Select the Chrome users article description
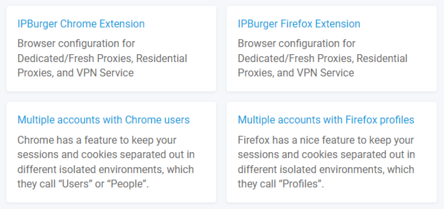Image resolution: width=444 pixels, height=209 pixels. click(106, 162)
